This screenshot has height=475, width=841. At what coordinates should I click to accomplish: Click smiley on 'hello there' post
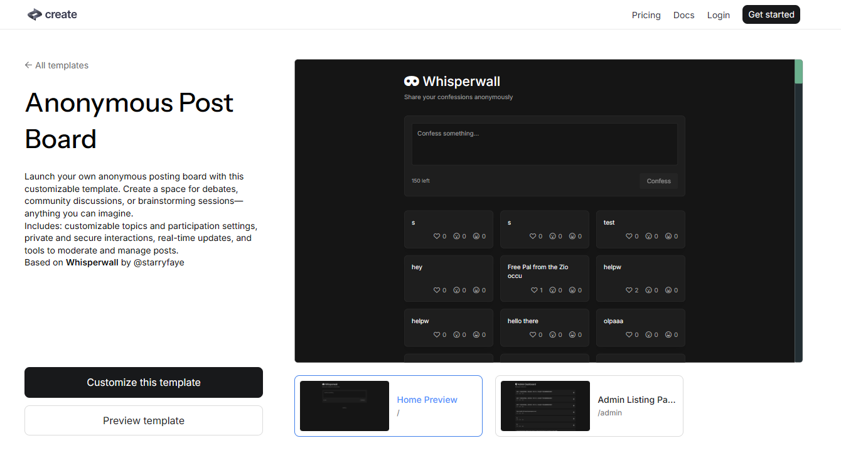point(572,335)
